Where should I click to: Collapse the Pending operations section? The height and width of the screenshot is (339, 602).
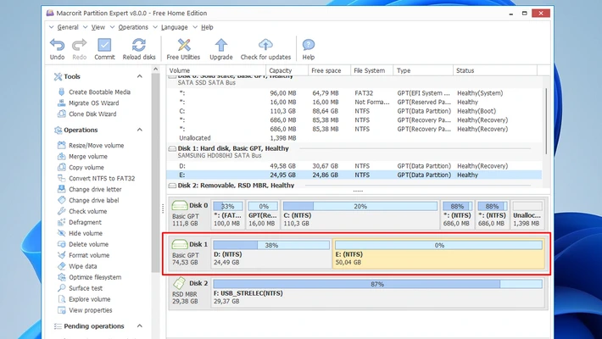coord(140,326)
